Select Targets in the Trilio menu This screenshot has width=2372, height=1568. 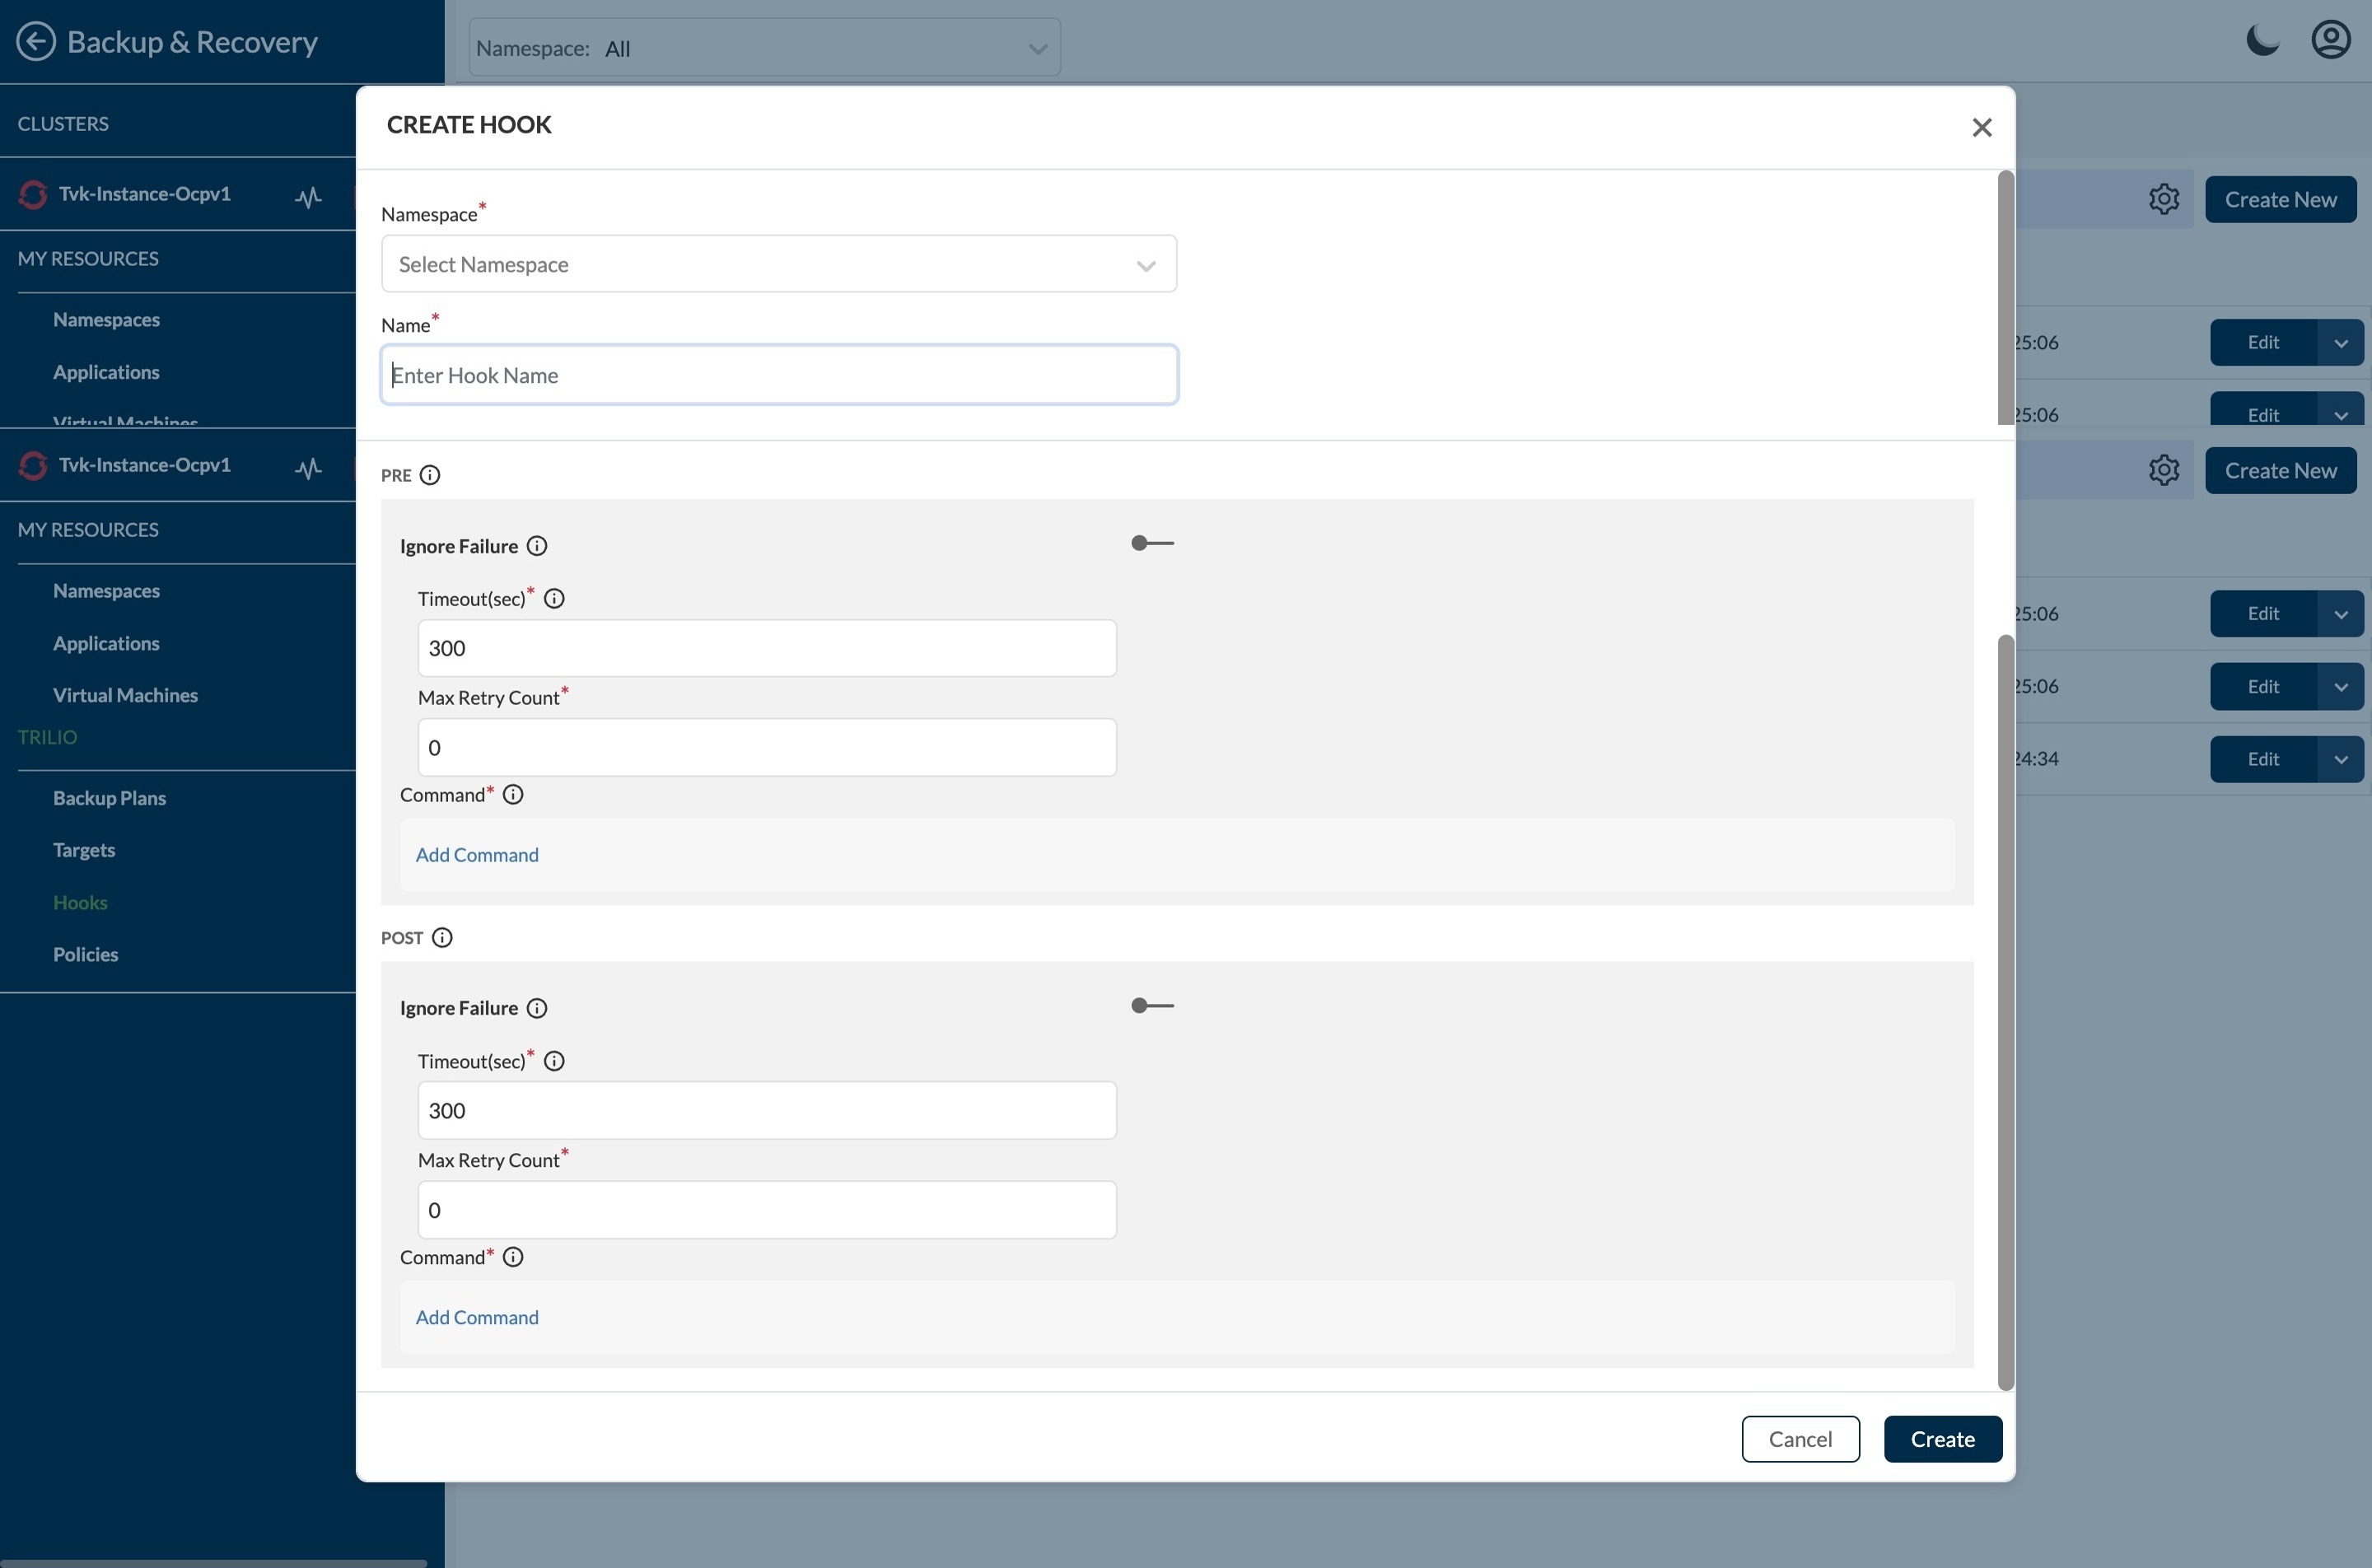[x=84, y=850]
